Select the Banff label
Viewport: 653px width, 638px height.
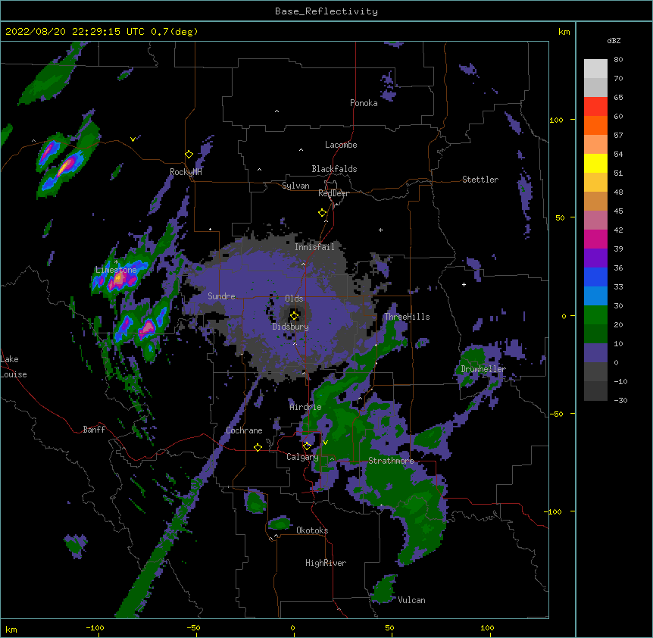(94, 430)
